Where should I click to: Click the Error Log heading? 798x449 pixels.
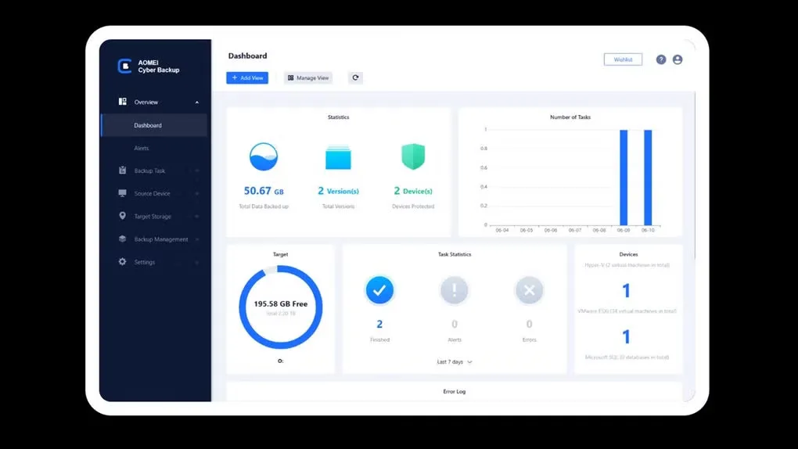455,391
